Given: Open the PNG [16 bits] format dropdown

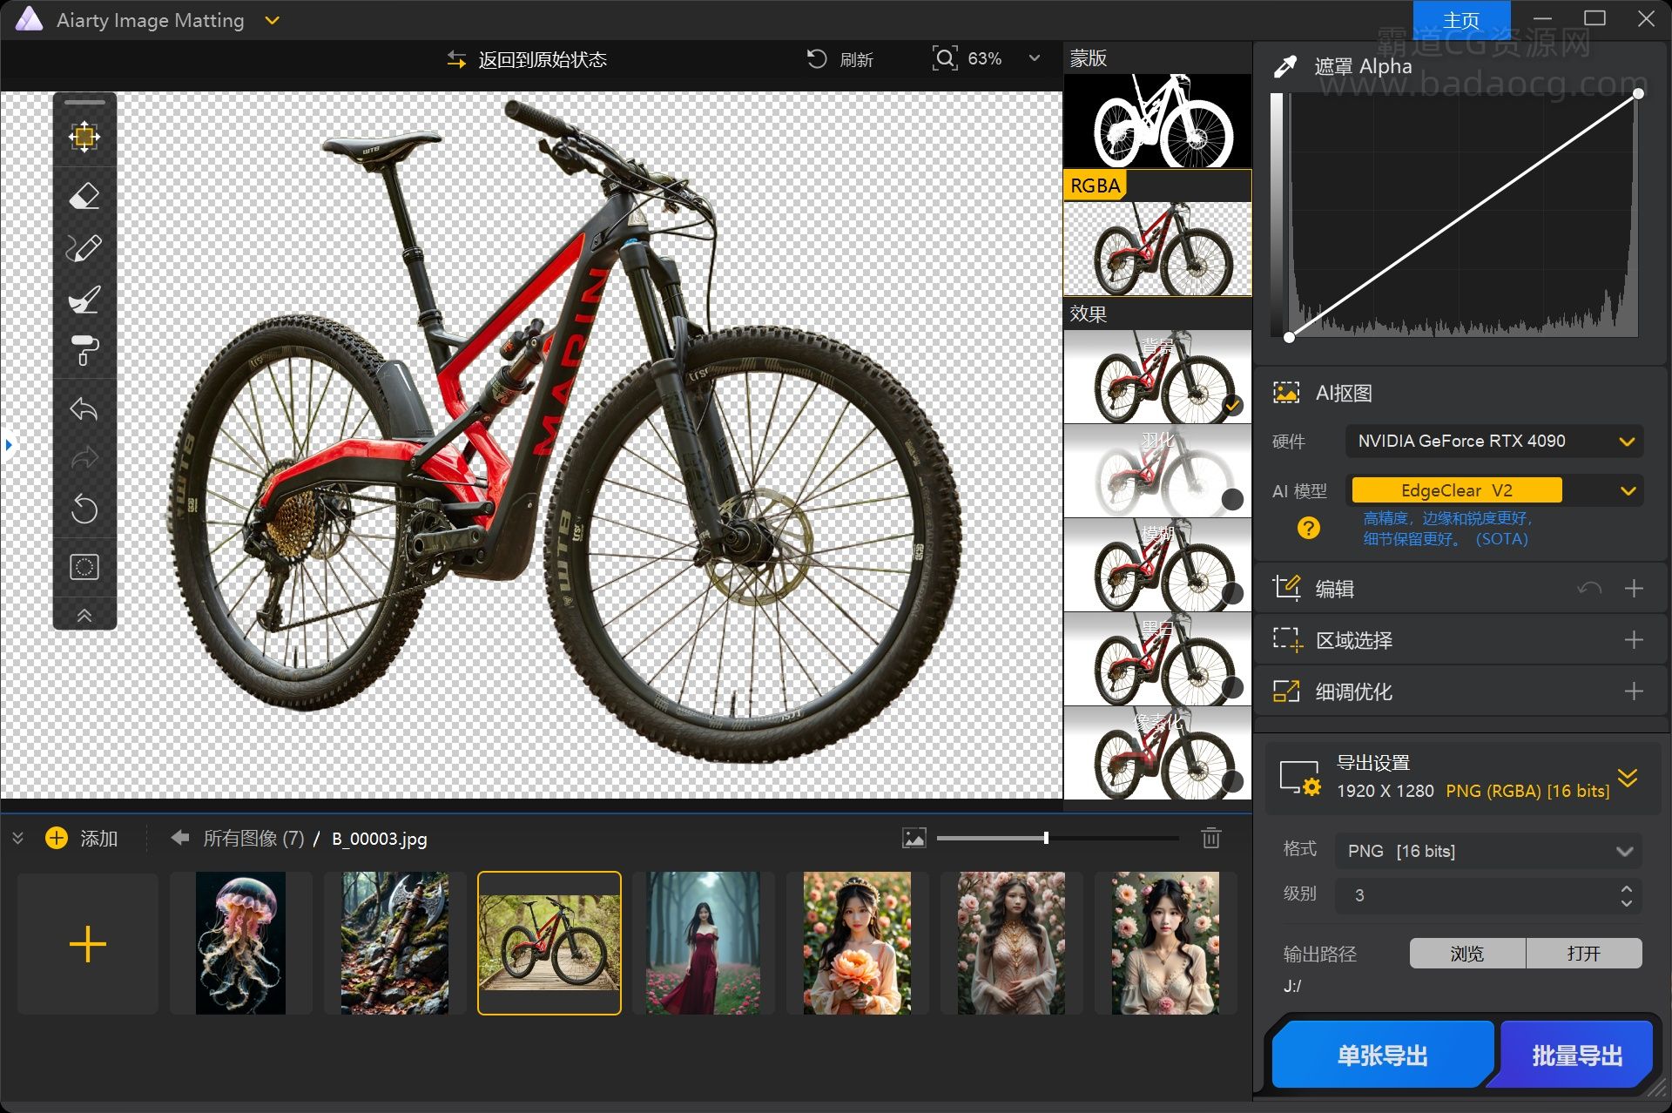Looking at the screenshot, I should pos(1488,851).
